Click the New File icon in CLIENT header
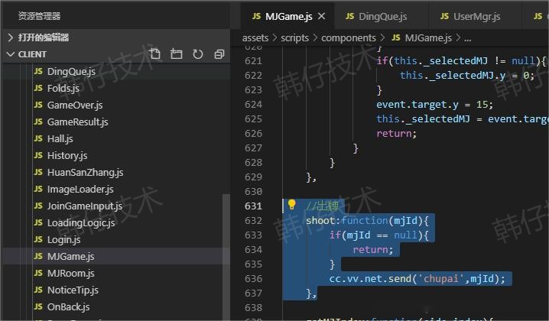The height and width of the screenshot is (321, 549). click(155, 54)
